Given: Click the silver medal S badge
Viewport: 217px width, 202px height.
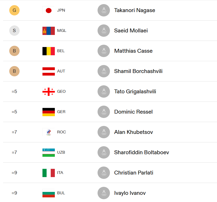Looking at the screenshot, I should (x=14, y=31).
